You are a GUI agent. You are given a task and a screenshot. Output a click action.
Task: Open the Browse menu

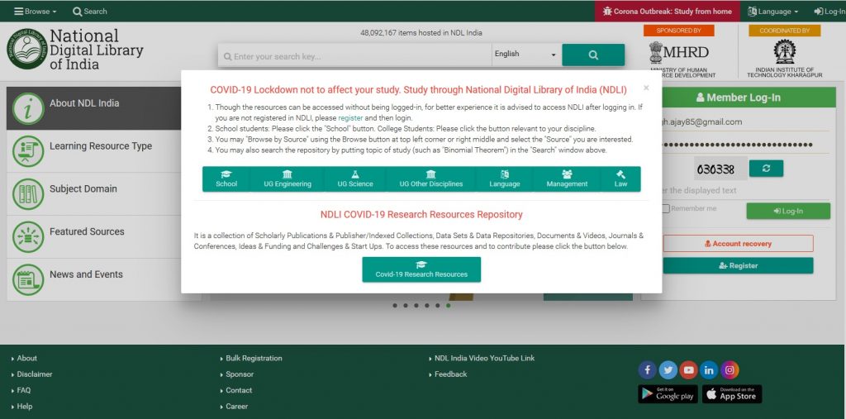pyautogui.click(x=35, y=12)
